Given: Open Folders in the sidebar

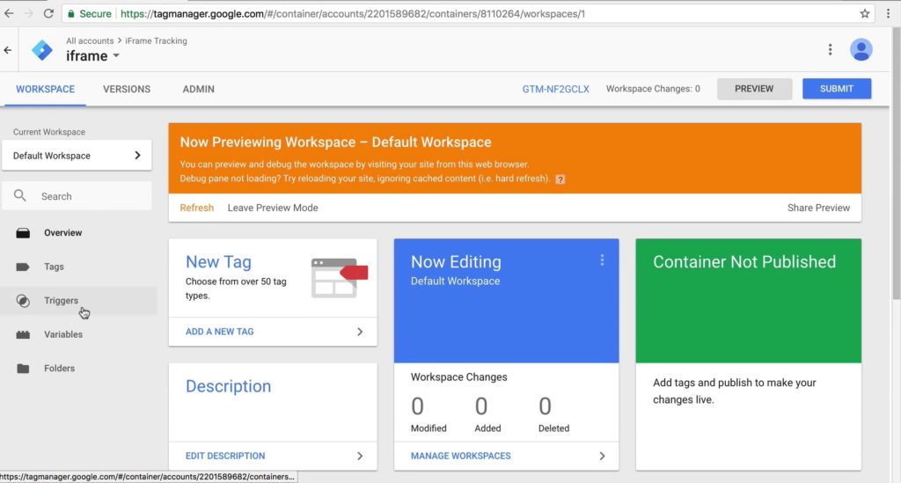Looking at the screenshot, I should (59, 368).
